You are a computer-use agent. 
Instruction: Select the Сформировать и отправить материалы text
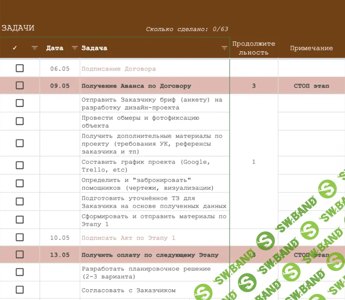coord(154,220)
